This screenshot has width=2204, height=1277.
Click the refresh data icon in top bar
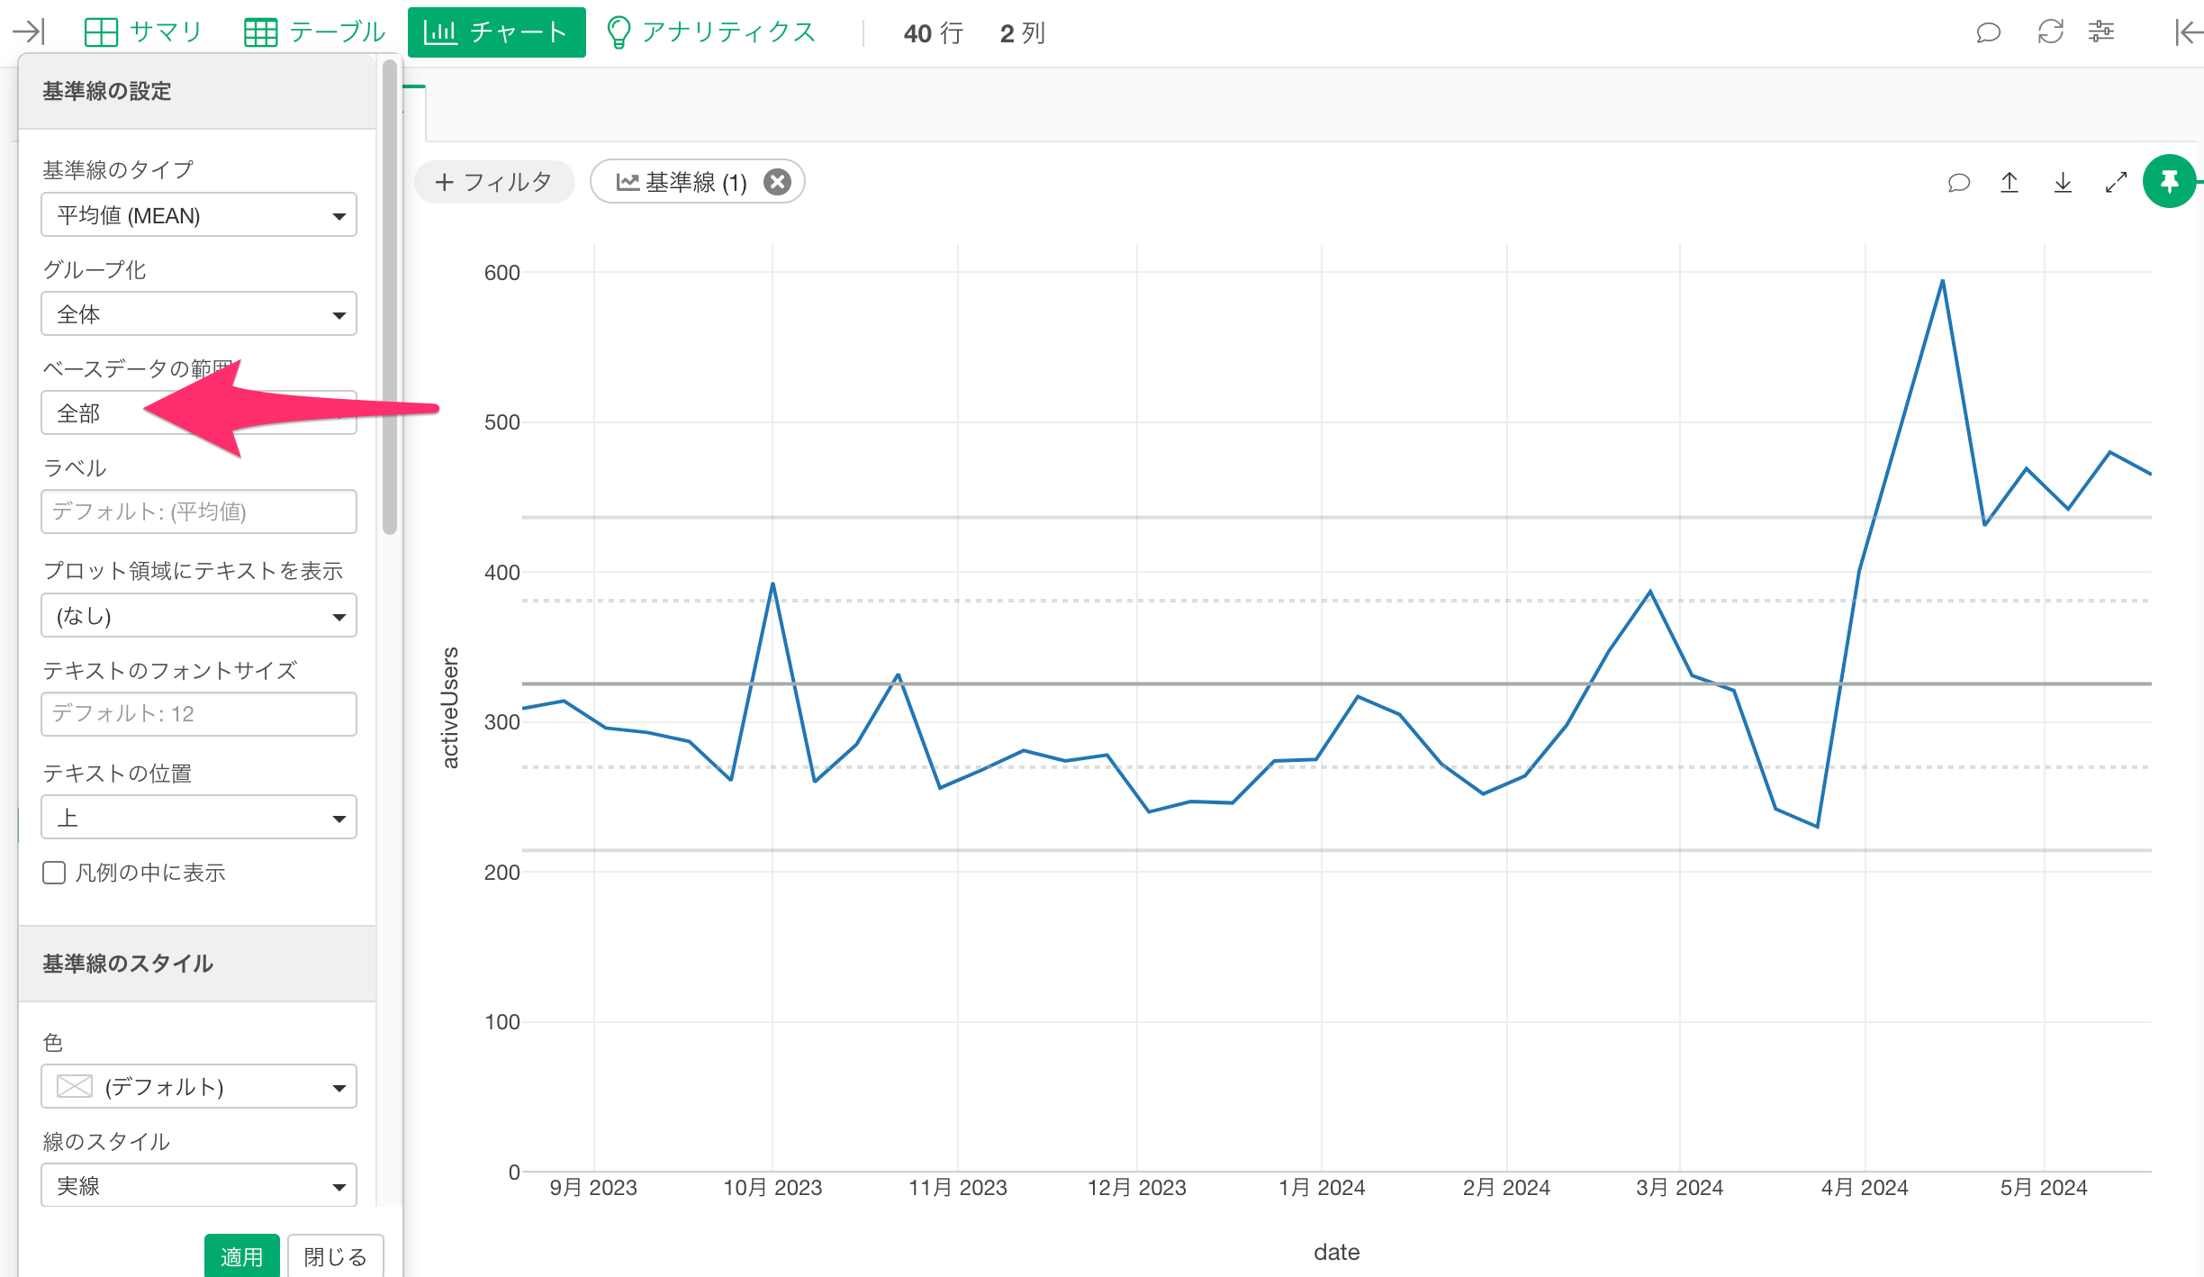pyautogui.click(x=2050, y=32)
